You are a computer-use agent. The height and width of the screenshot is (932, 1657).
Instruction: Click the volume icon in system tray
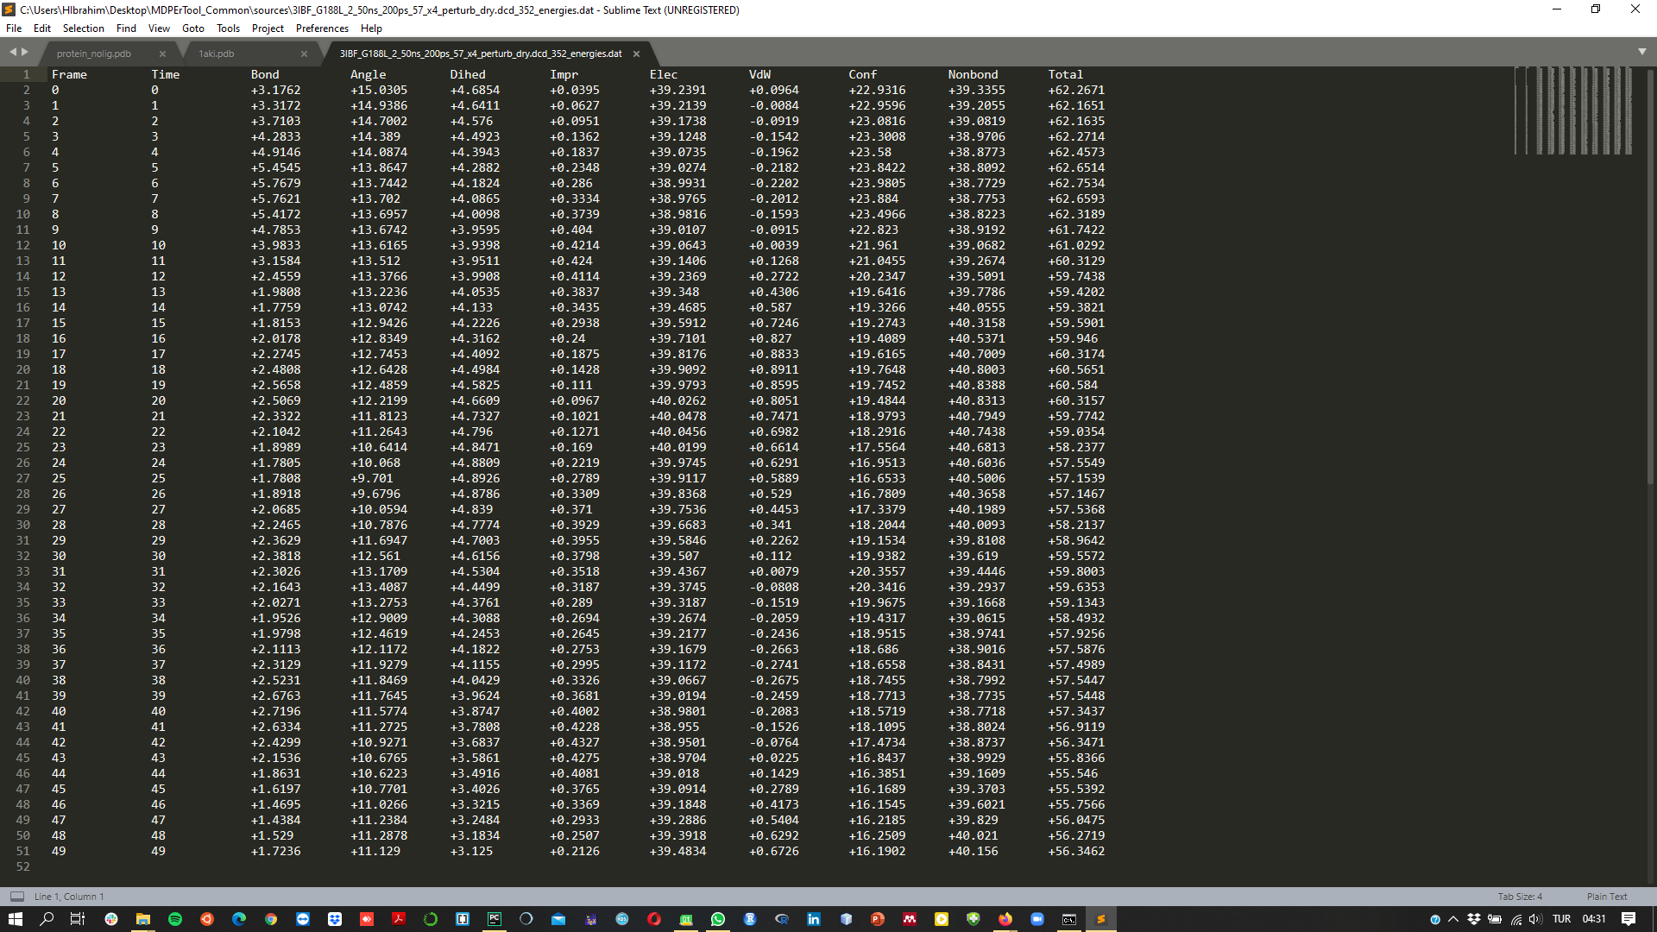tap(1535, 919)
